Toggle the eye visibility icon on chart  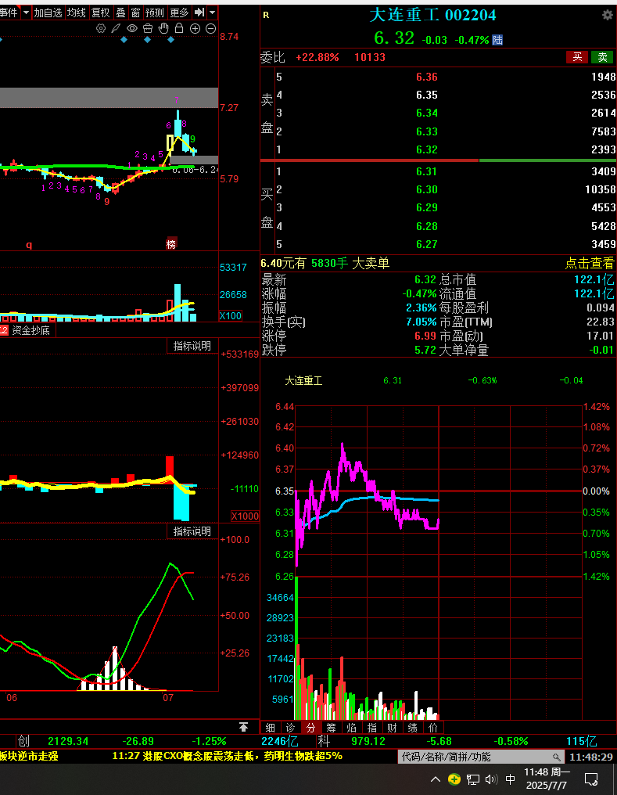[x=131, y=28]
